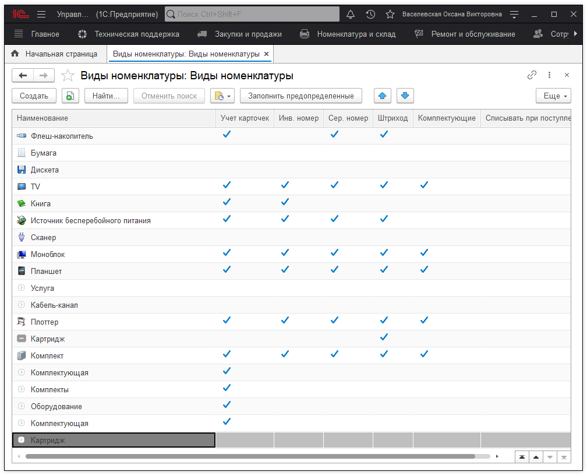The image size is (587, 475).
Task: Click the notifications bell icon
Action: [351, 14]
